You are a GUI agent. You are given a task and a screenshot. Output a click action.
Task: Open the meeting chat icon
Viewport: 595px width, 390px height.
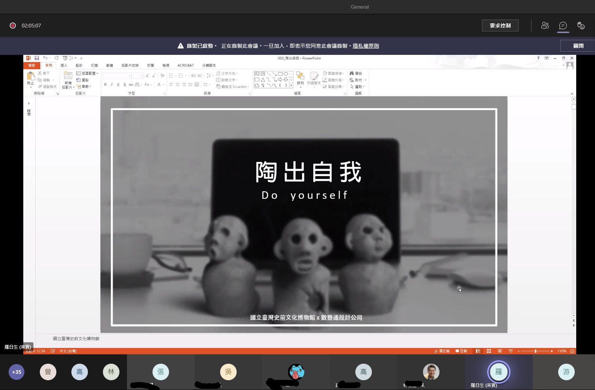click(x=563, y=26)
